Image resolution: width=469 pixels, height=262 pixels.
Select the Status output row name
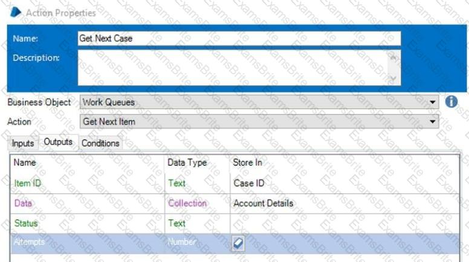[25, 223]
